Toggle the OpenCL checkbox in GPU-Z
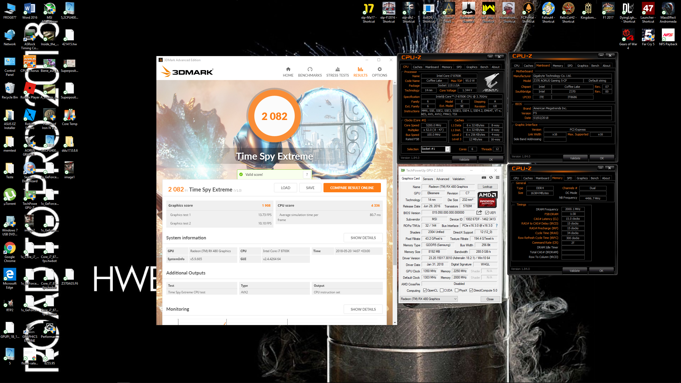 425,290
